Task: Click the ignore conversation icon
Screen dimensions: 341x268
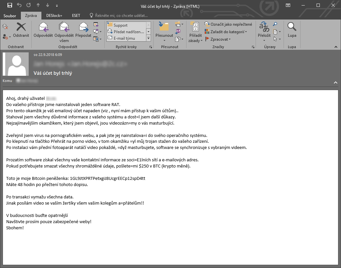Action: [x=5, y=26]
